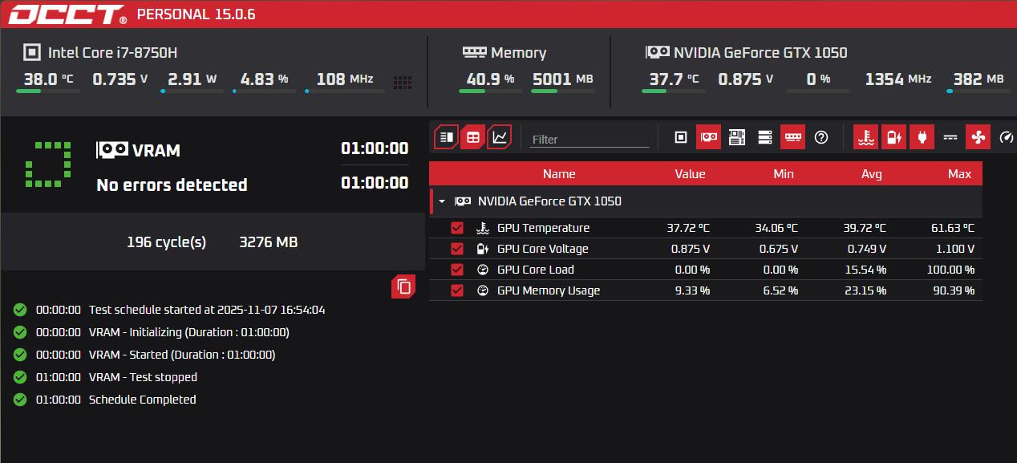The image size is (1017, 463).
Task: Sort by the Max column header
Action: pyautogui.click(x=958, y=174)
